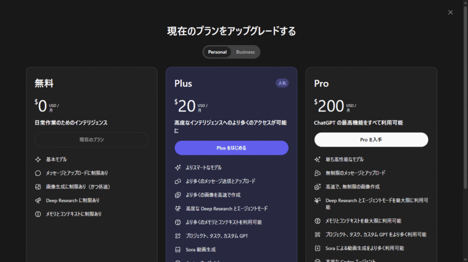Click icon beside Deep Research とエージェントモードを最大限に利用可能

point(317,200)
